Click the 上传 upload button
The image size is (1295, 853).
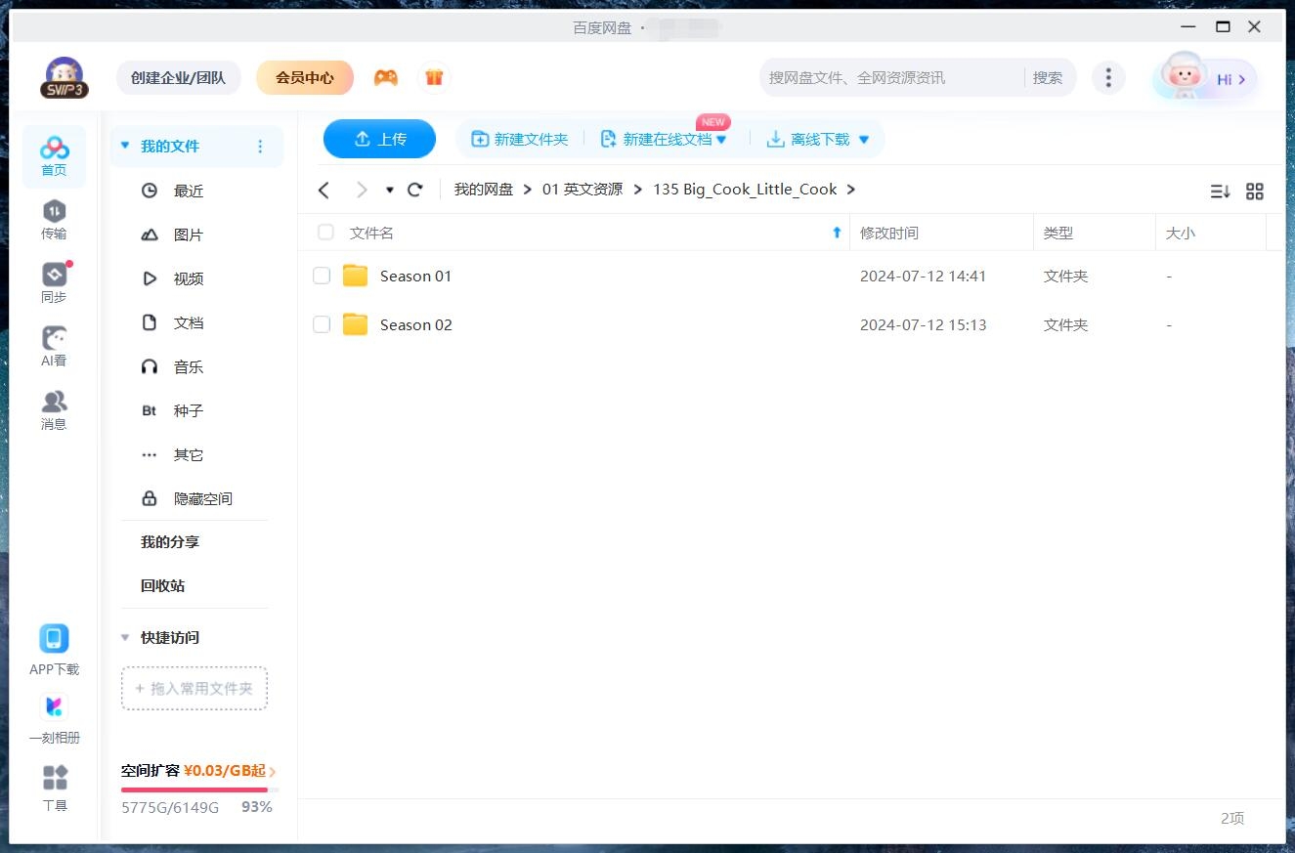379,139
